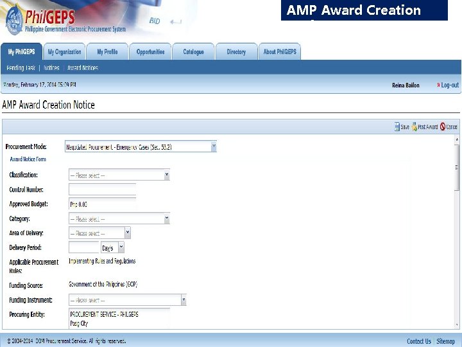Switch to the My Organization tab
Screen dimensions: 462x347
(x=64, y=52)
